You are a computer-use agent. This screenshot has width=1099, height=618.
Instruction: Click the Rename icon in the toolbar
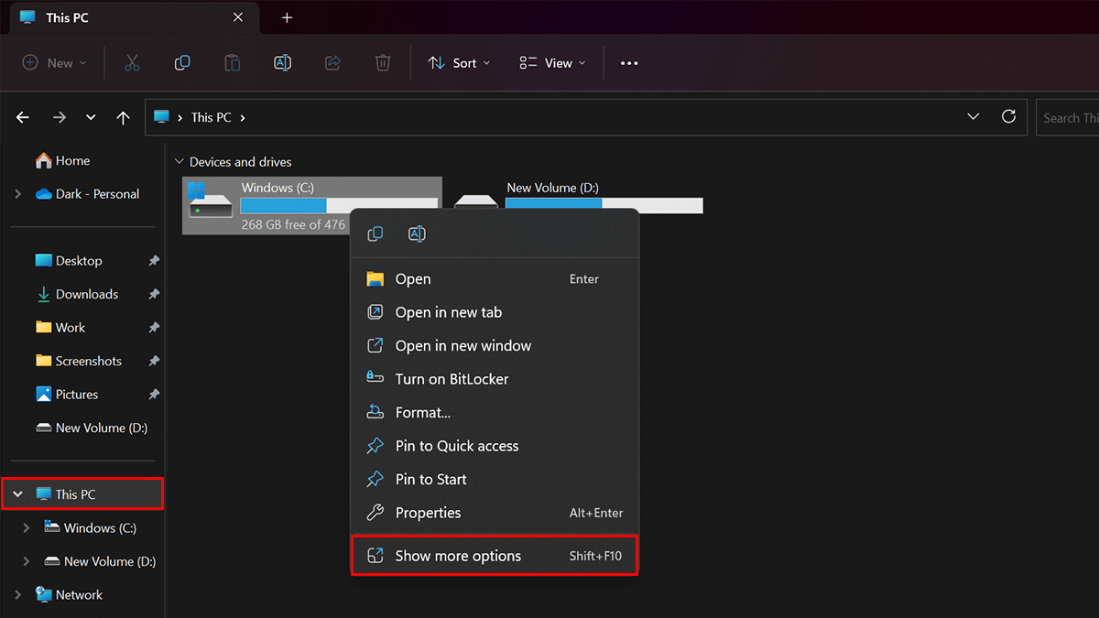click(282, 63)
